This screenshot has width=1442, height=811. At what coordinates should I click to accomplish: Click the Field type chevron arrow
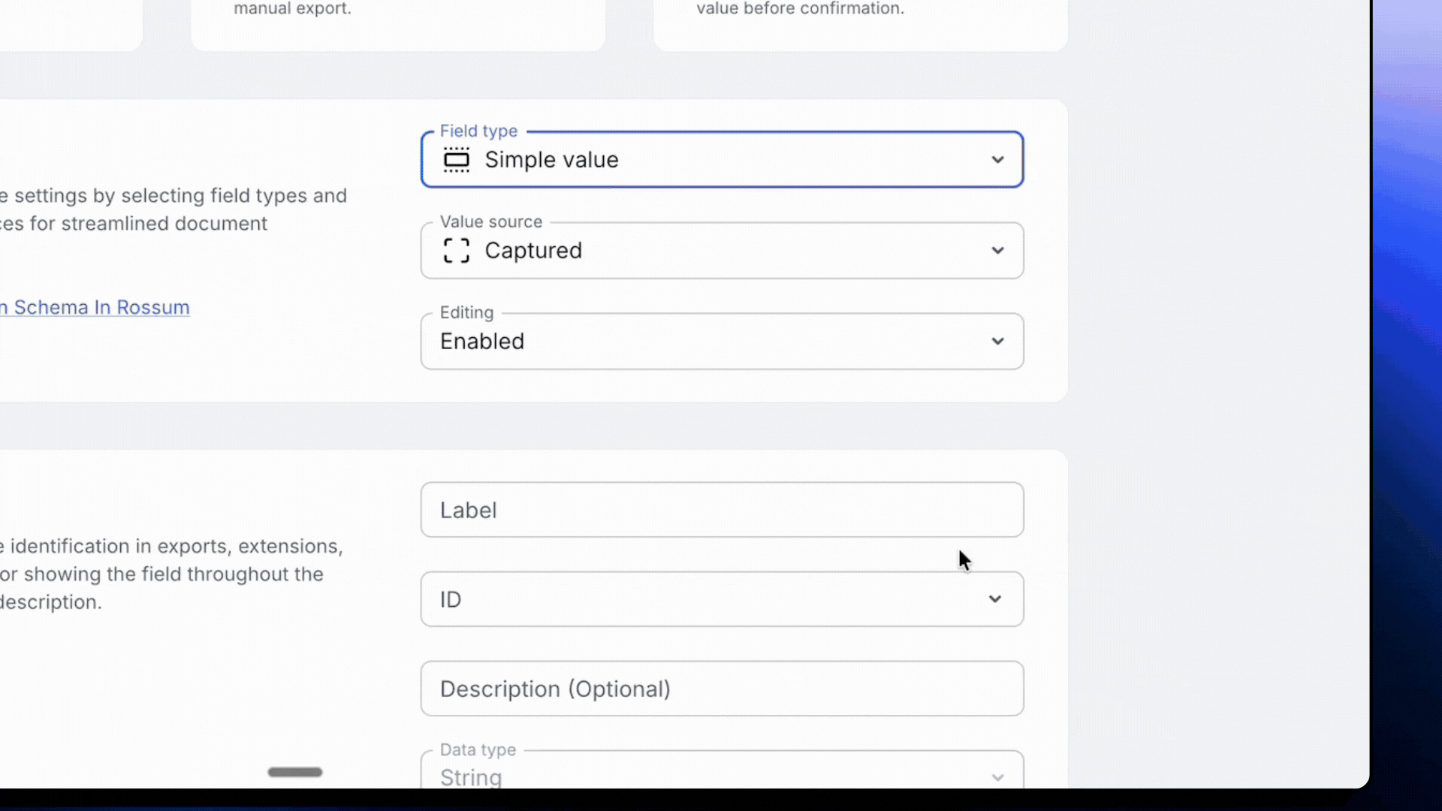click(997, 160)
